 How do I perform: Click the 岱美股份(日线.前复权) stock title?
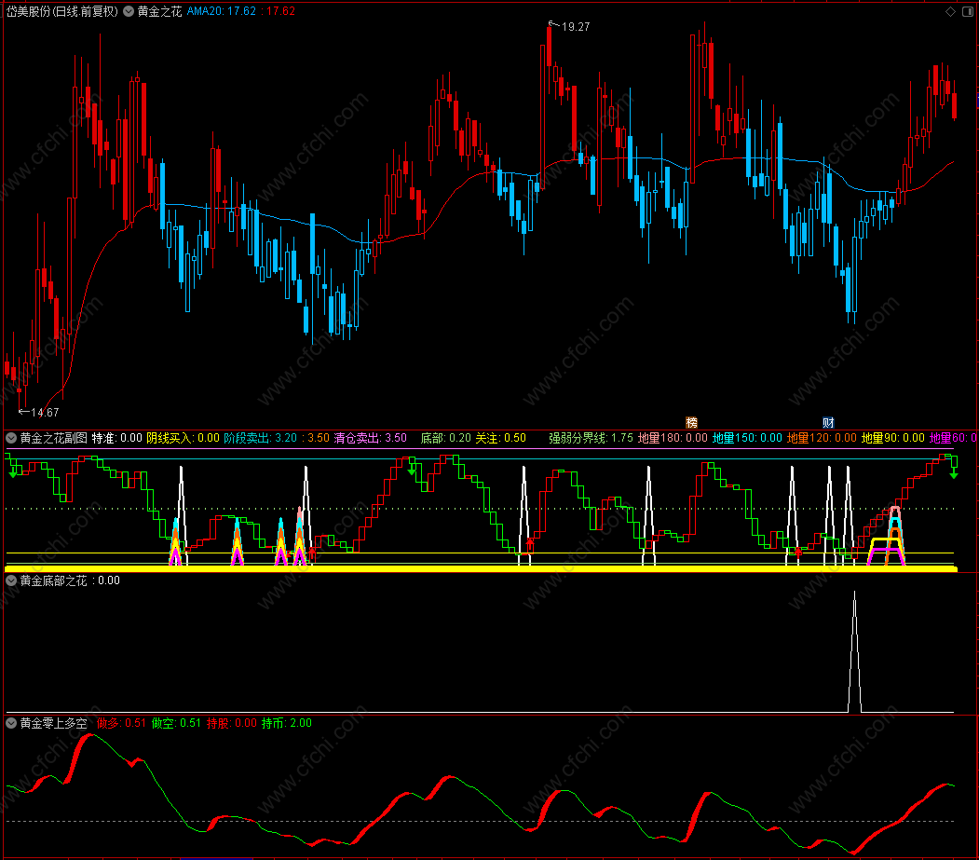61,11
